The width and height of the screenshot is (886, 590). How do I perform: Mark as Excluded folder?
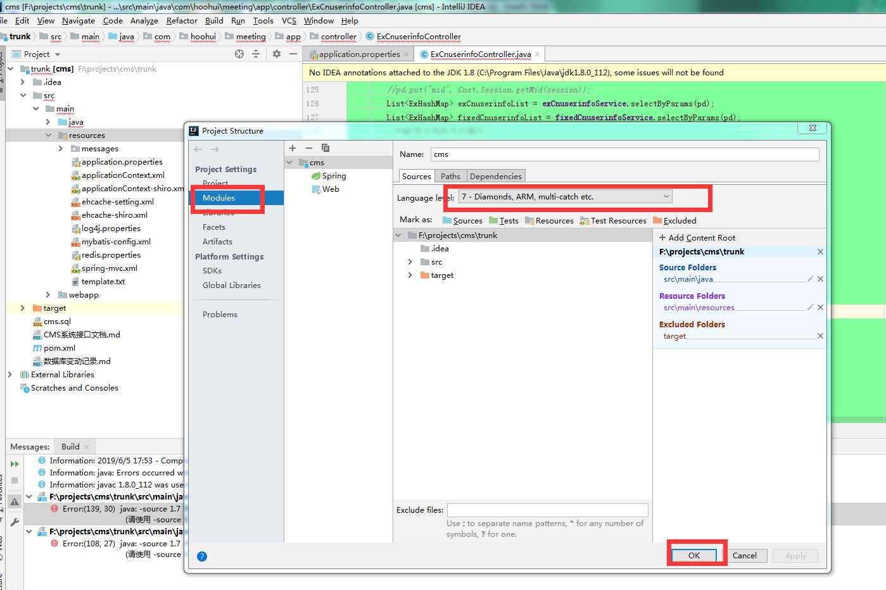pos(674,220)
